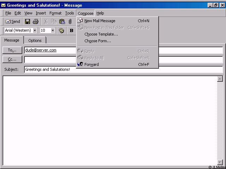The image size is (226, 169).
Task: Click the New Mail Message menu icon
Action: (80, 21)
